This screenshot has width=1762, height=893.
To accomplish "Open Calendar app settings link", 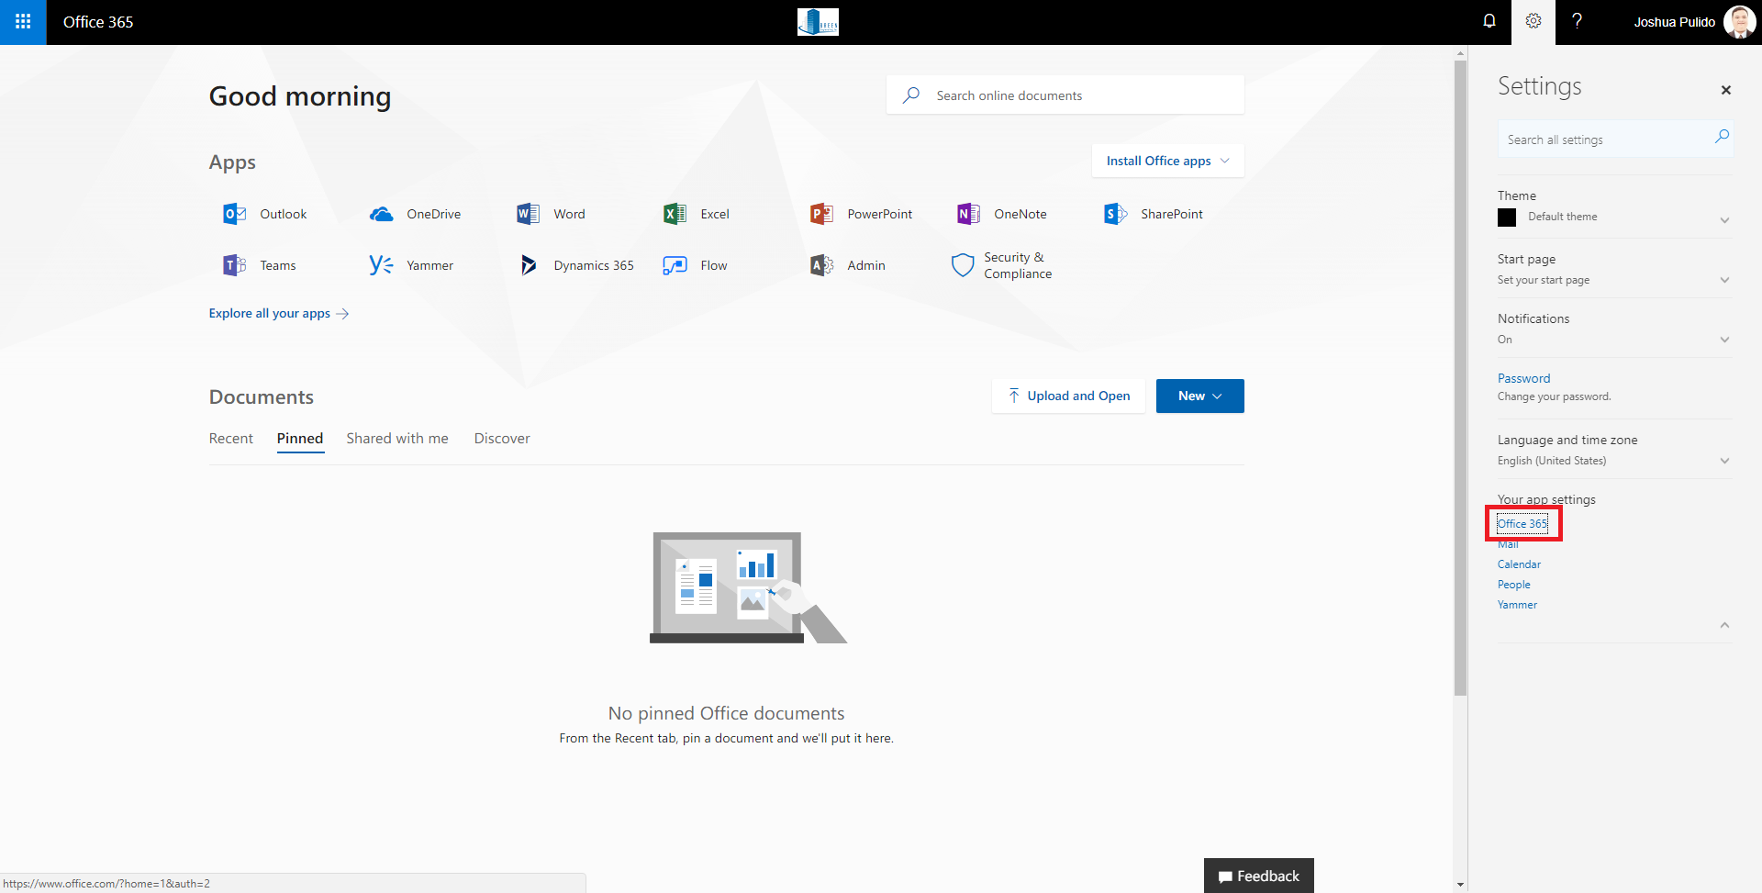I will click(x=1519, y=564).
